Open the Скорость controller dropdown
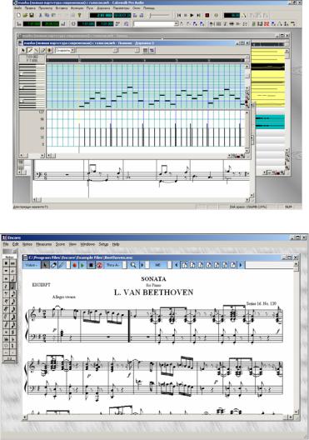Image resolution: width=309 pixels, height=440 pixels. [65, 51]
